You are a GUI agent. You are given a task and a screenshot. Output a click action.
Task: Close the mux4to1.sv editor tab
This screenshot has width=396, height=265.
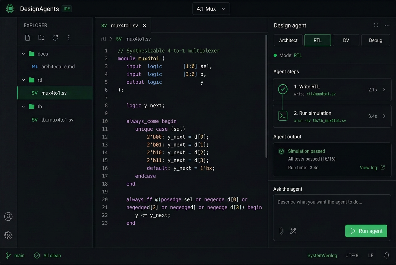(144, 26)
